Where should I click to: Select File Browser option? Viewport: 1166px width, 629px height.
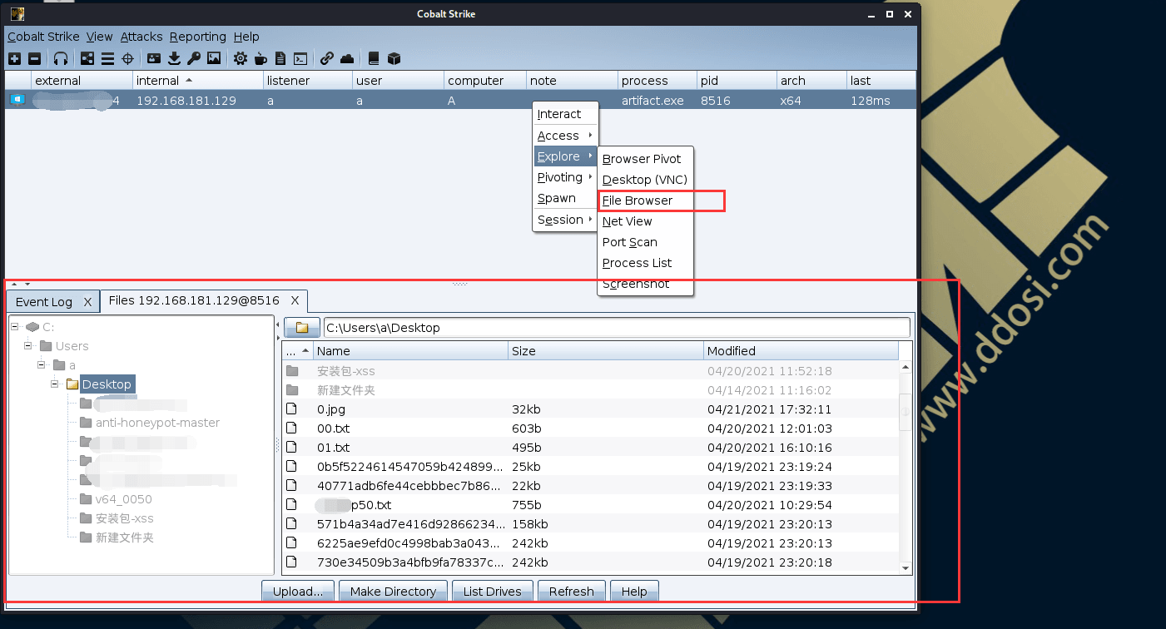click(x=646, y=201)
